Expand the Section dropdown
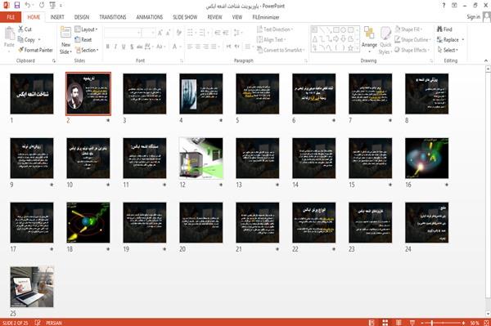Image resolution: width=491 pixels, height=326 pixels. (87, 50)
